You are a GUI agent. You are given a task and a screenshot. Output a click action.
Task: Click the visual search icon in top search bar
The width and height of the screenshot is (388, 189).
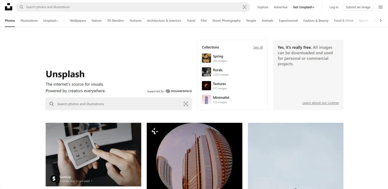(x=245, y=7)
